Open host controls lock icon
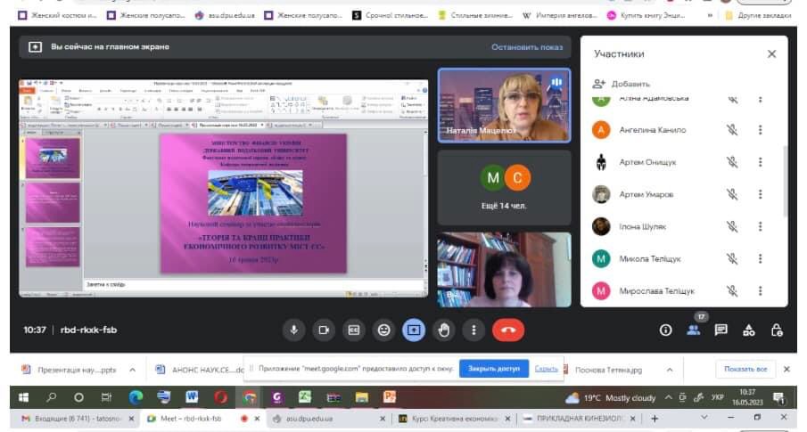The image size is (807, 432). 777,330
